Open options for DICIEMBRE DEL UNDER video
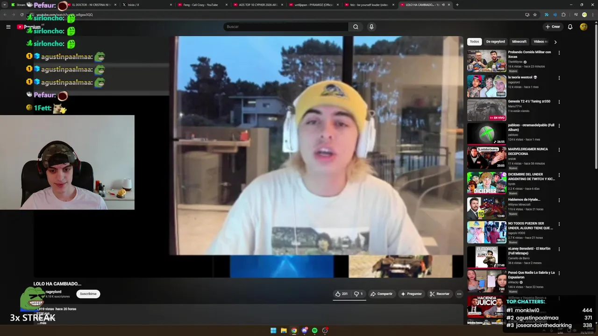This screenshot has width=598, height=336. tap(559, 175)
